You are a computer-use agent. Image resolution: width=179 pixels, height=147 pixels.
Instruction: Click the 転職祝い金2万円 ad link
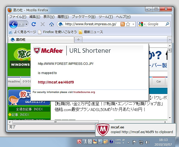coord(109,104)
